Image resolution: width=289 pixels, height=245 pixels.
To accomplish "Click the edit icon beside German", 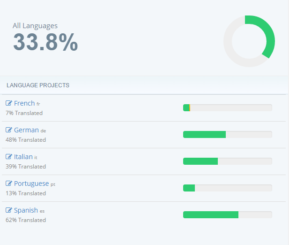I will 9,130.
